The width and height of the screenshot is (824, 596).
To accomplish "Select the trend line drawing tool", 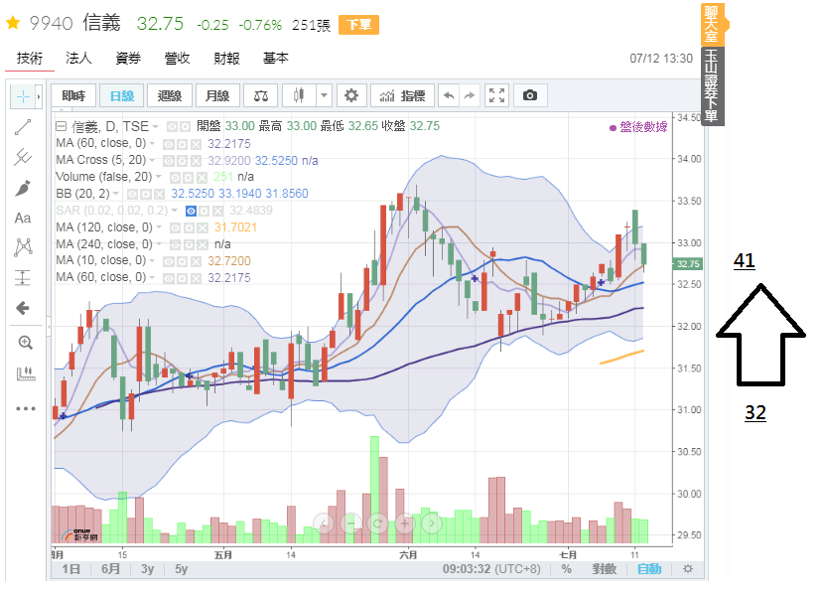I will click(x=23, y=127).
